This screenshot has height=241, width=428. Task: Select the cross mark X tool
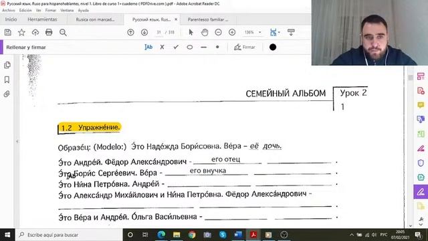162,48
